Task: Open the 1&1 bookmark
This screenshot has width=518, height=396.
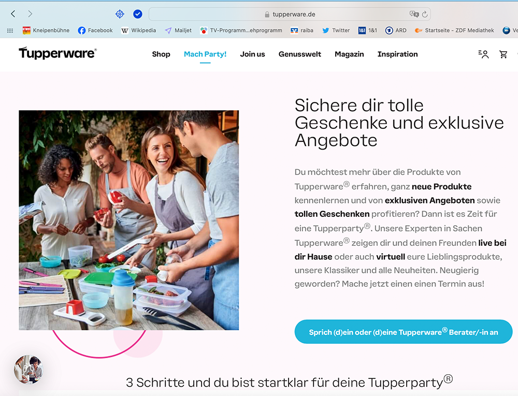Action: 367,31
